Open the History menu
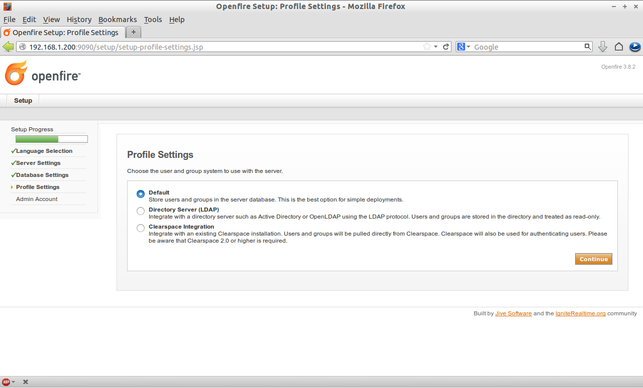Viewport: 643px width, 388px height. [79, 20]
